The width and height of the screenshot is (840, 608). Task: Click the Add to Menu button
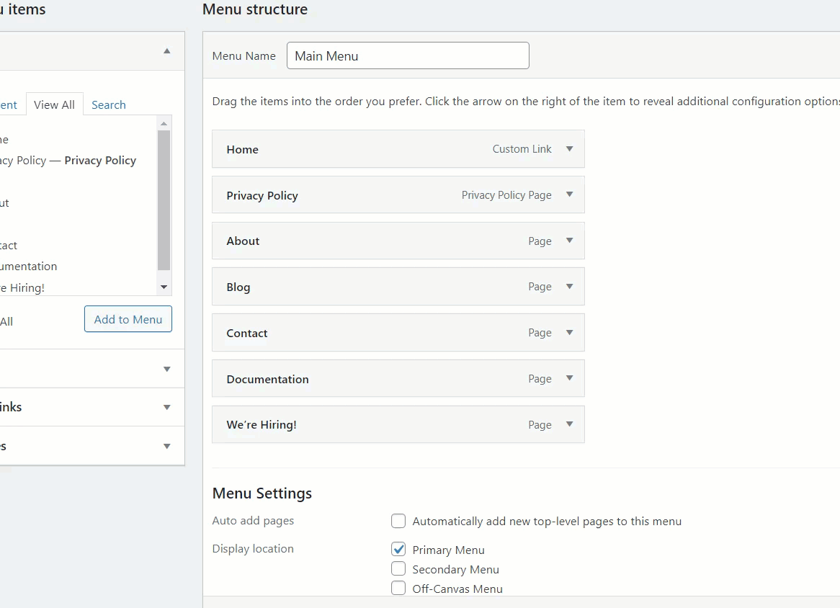pos(128,319)
